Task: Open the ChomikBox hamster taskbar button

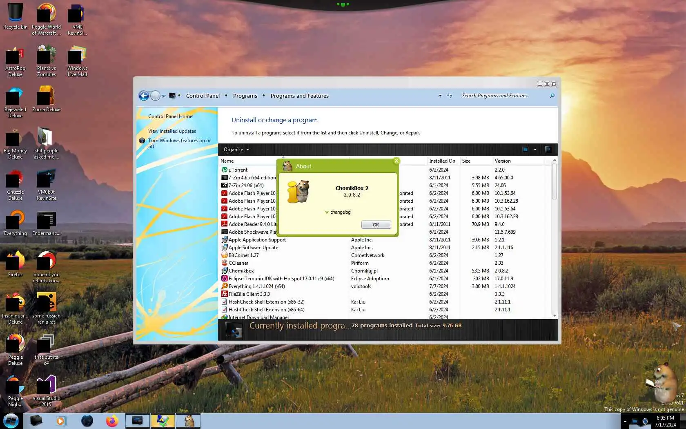Action: [x=188, y=421]
